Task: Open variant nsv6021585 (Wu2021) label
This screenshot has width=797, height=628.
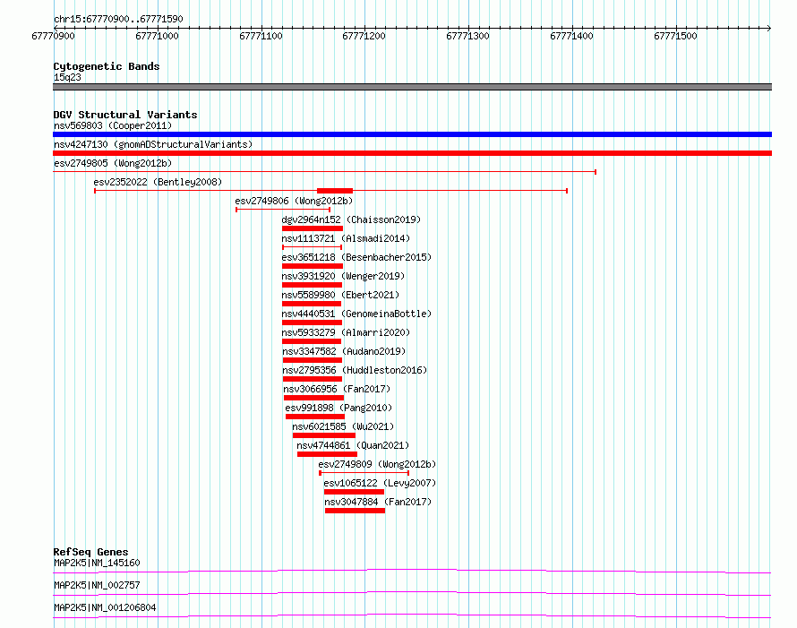Action: tap(343, 426)
